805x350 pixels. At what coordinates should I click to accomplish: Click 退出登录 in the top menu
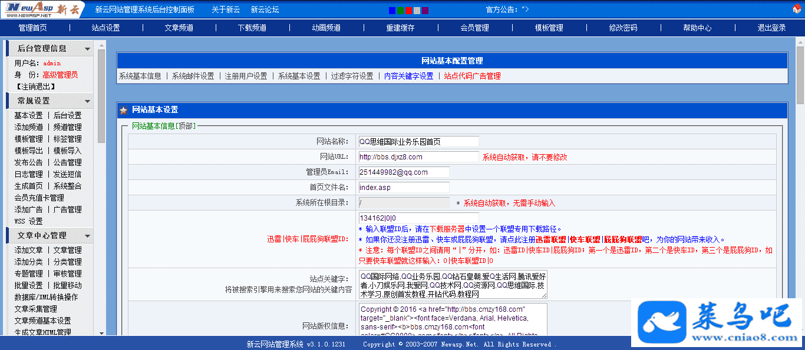[x=771, y=28]
